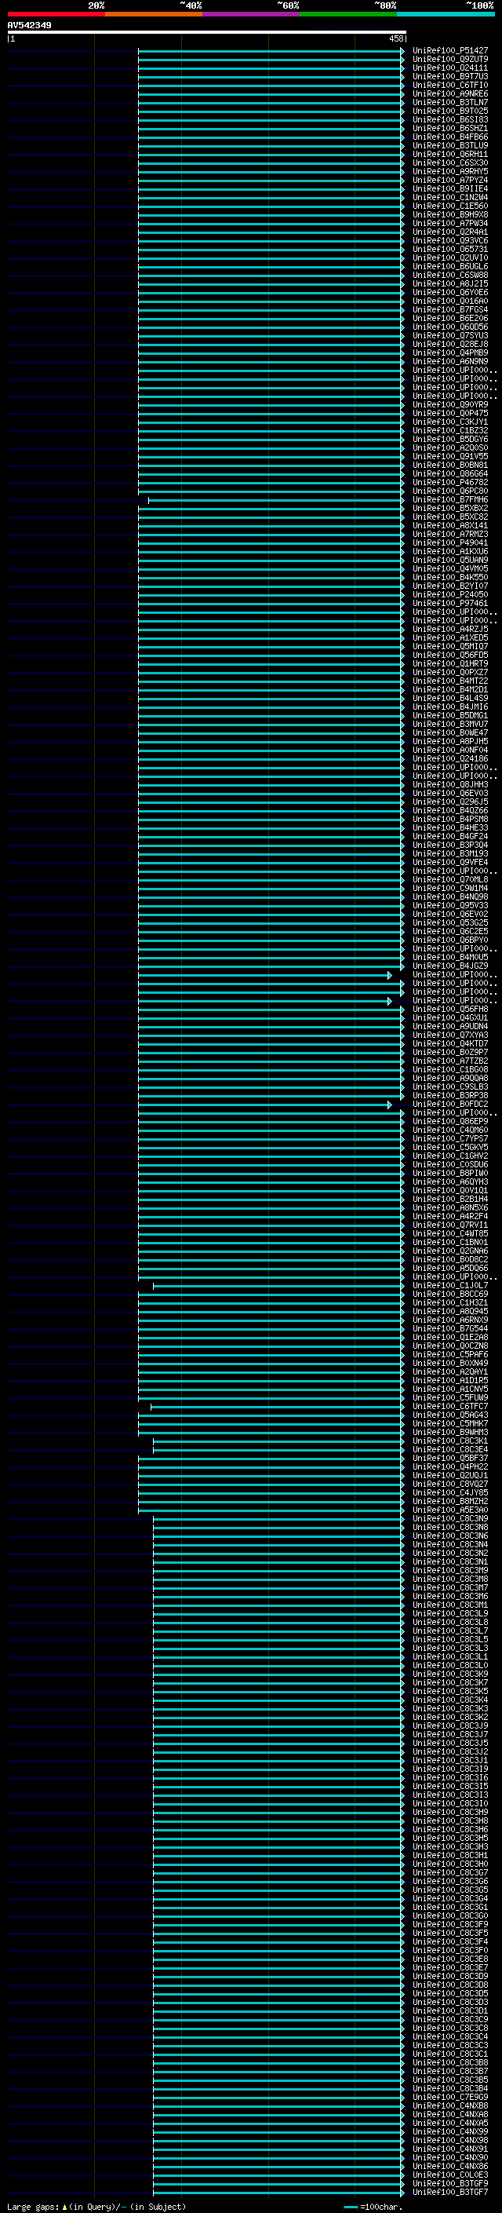Select label UniRef100_A9RHY5
The image size is (502, 2213).
pos(449,171)
